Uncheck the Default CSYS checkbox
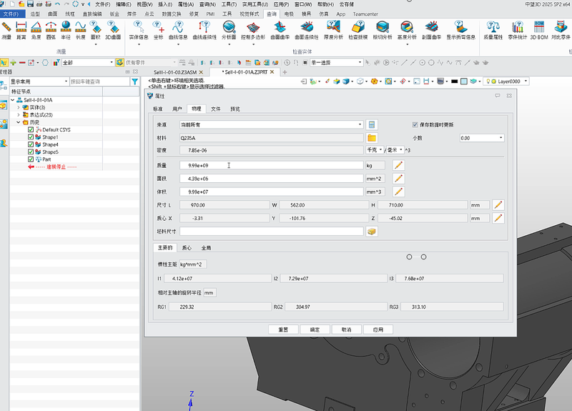Image resolution: width=572 pixels, height=411 pixels. 30,129
